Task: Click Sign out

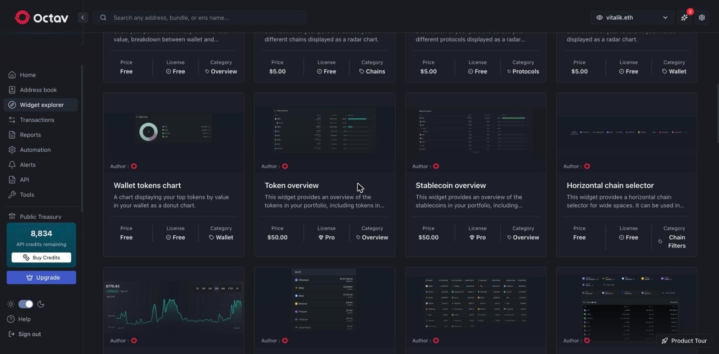Action: click(25, 334)
